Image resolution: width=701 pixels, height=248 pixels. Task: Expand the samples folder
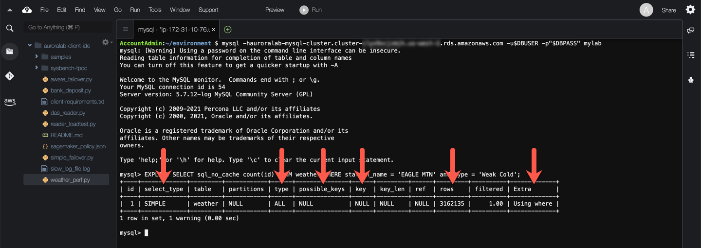point(37,57)
